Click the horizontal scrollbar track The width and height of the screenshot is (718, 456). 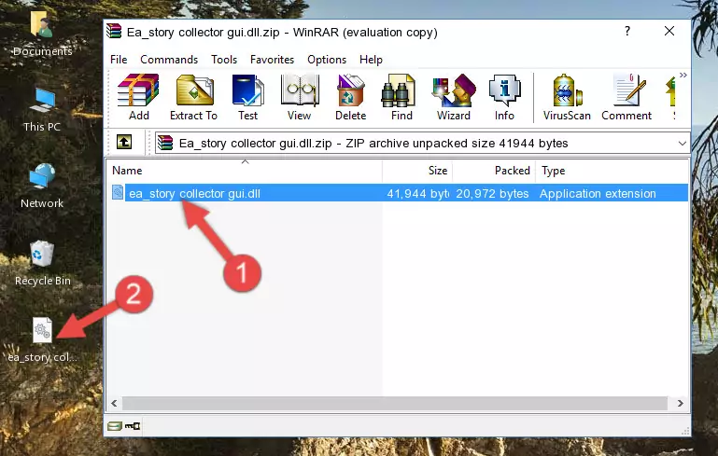395,404
